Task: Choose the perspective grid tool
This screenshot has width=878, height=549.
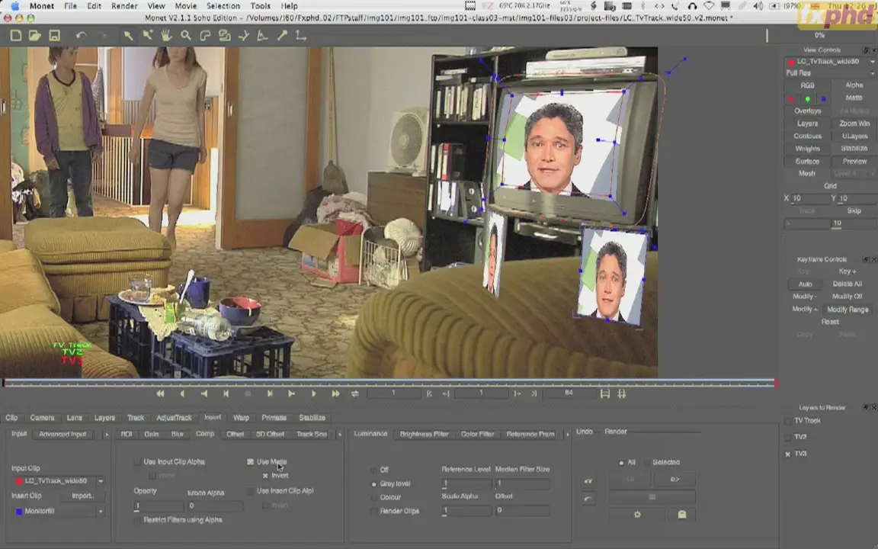Action: coord(263,36)
